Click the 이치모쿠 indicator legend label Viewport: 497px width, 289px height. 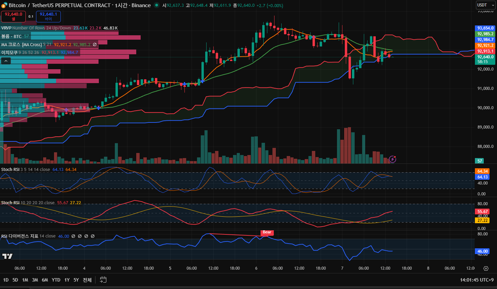pyautogui.click(x=9, y=53)
